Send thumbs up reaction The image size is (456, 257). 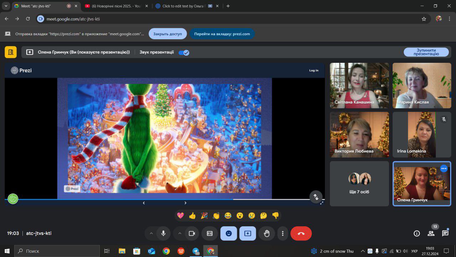point(192,216)
